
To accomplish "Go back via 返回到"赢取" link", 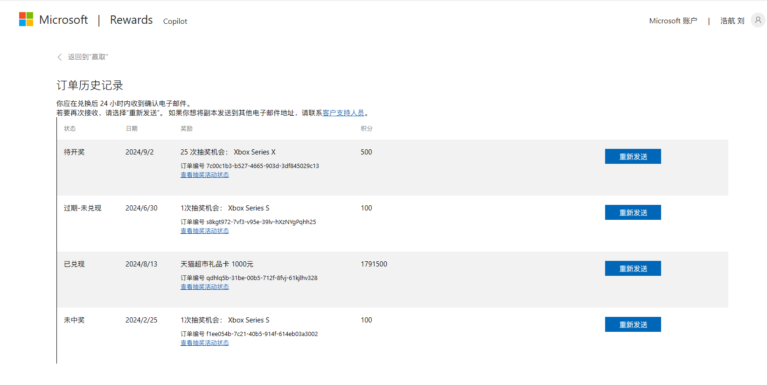I will point(88,57).
